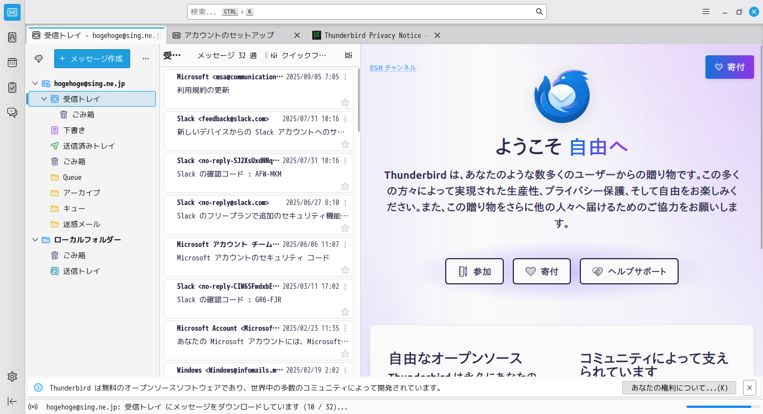
Task: Open the Calendar space
Action: tap(12, 63)
